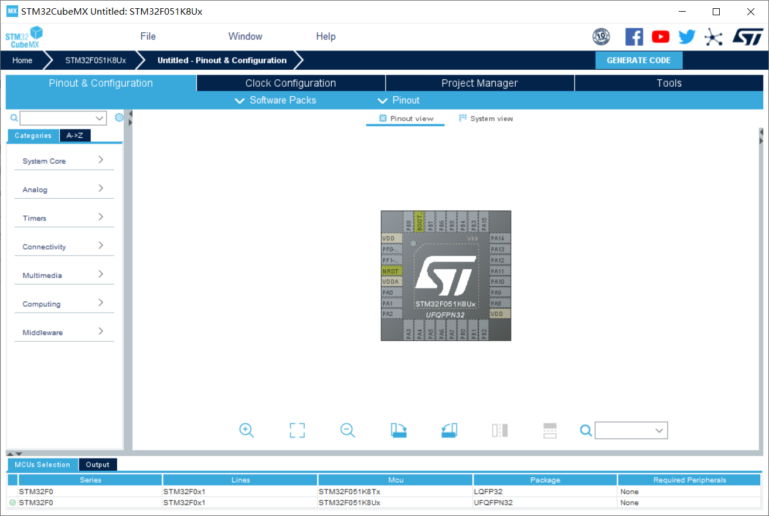Select the Pinout view toggle
The height and width of the screenshot is (516, 769).
click(406, 118)
